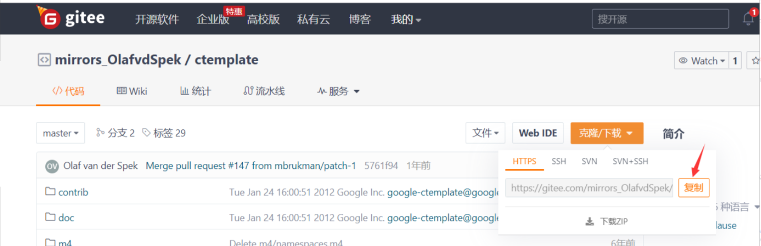Click the tag icon next to 标签 29
The height and width of the screenshot is (246, 761).
[146, 133]
